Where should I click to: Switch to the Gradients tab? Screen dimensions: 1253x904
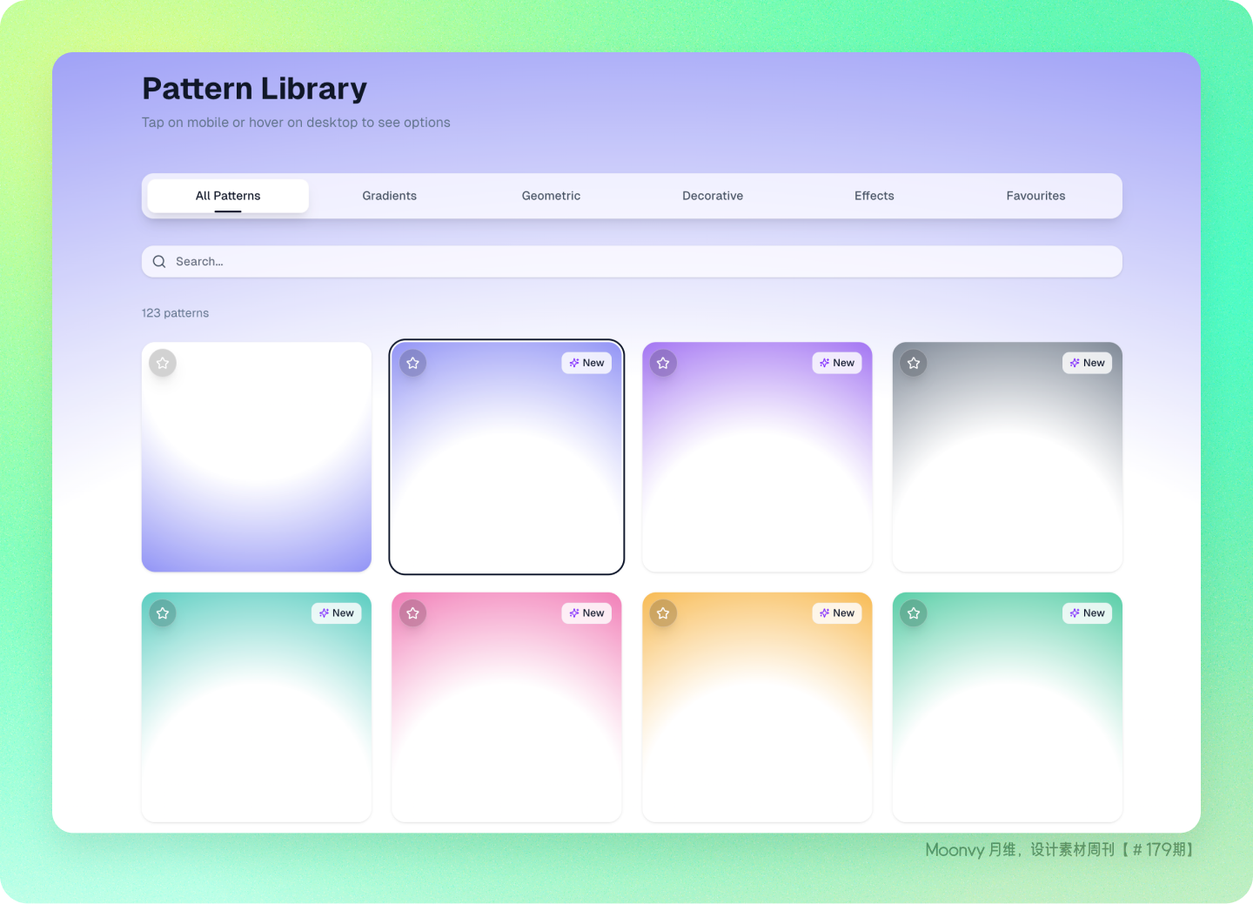(x=390, y=196)
